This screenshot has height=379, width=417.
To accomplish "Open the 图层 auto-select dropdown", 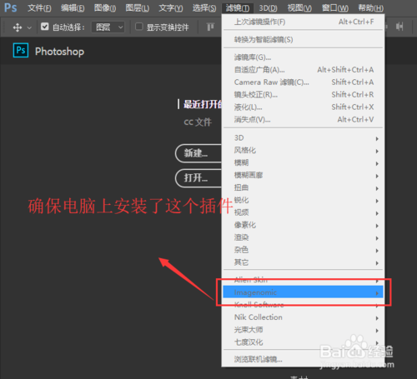I will click(108, 27).
